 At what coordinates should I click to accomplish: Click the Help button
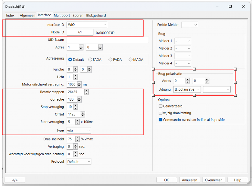pos(237,180)
